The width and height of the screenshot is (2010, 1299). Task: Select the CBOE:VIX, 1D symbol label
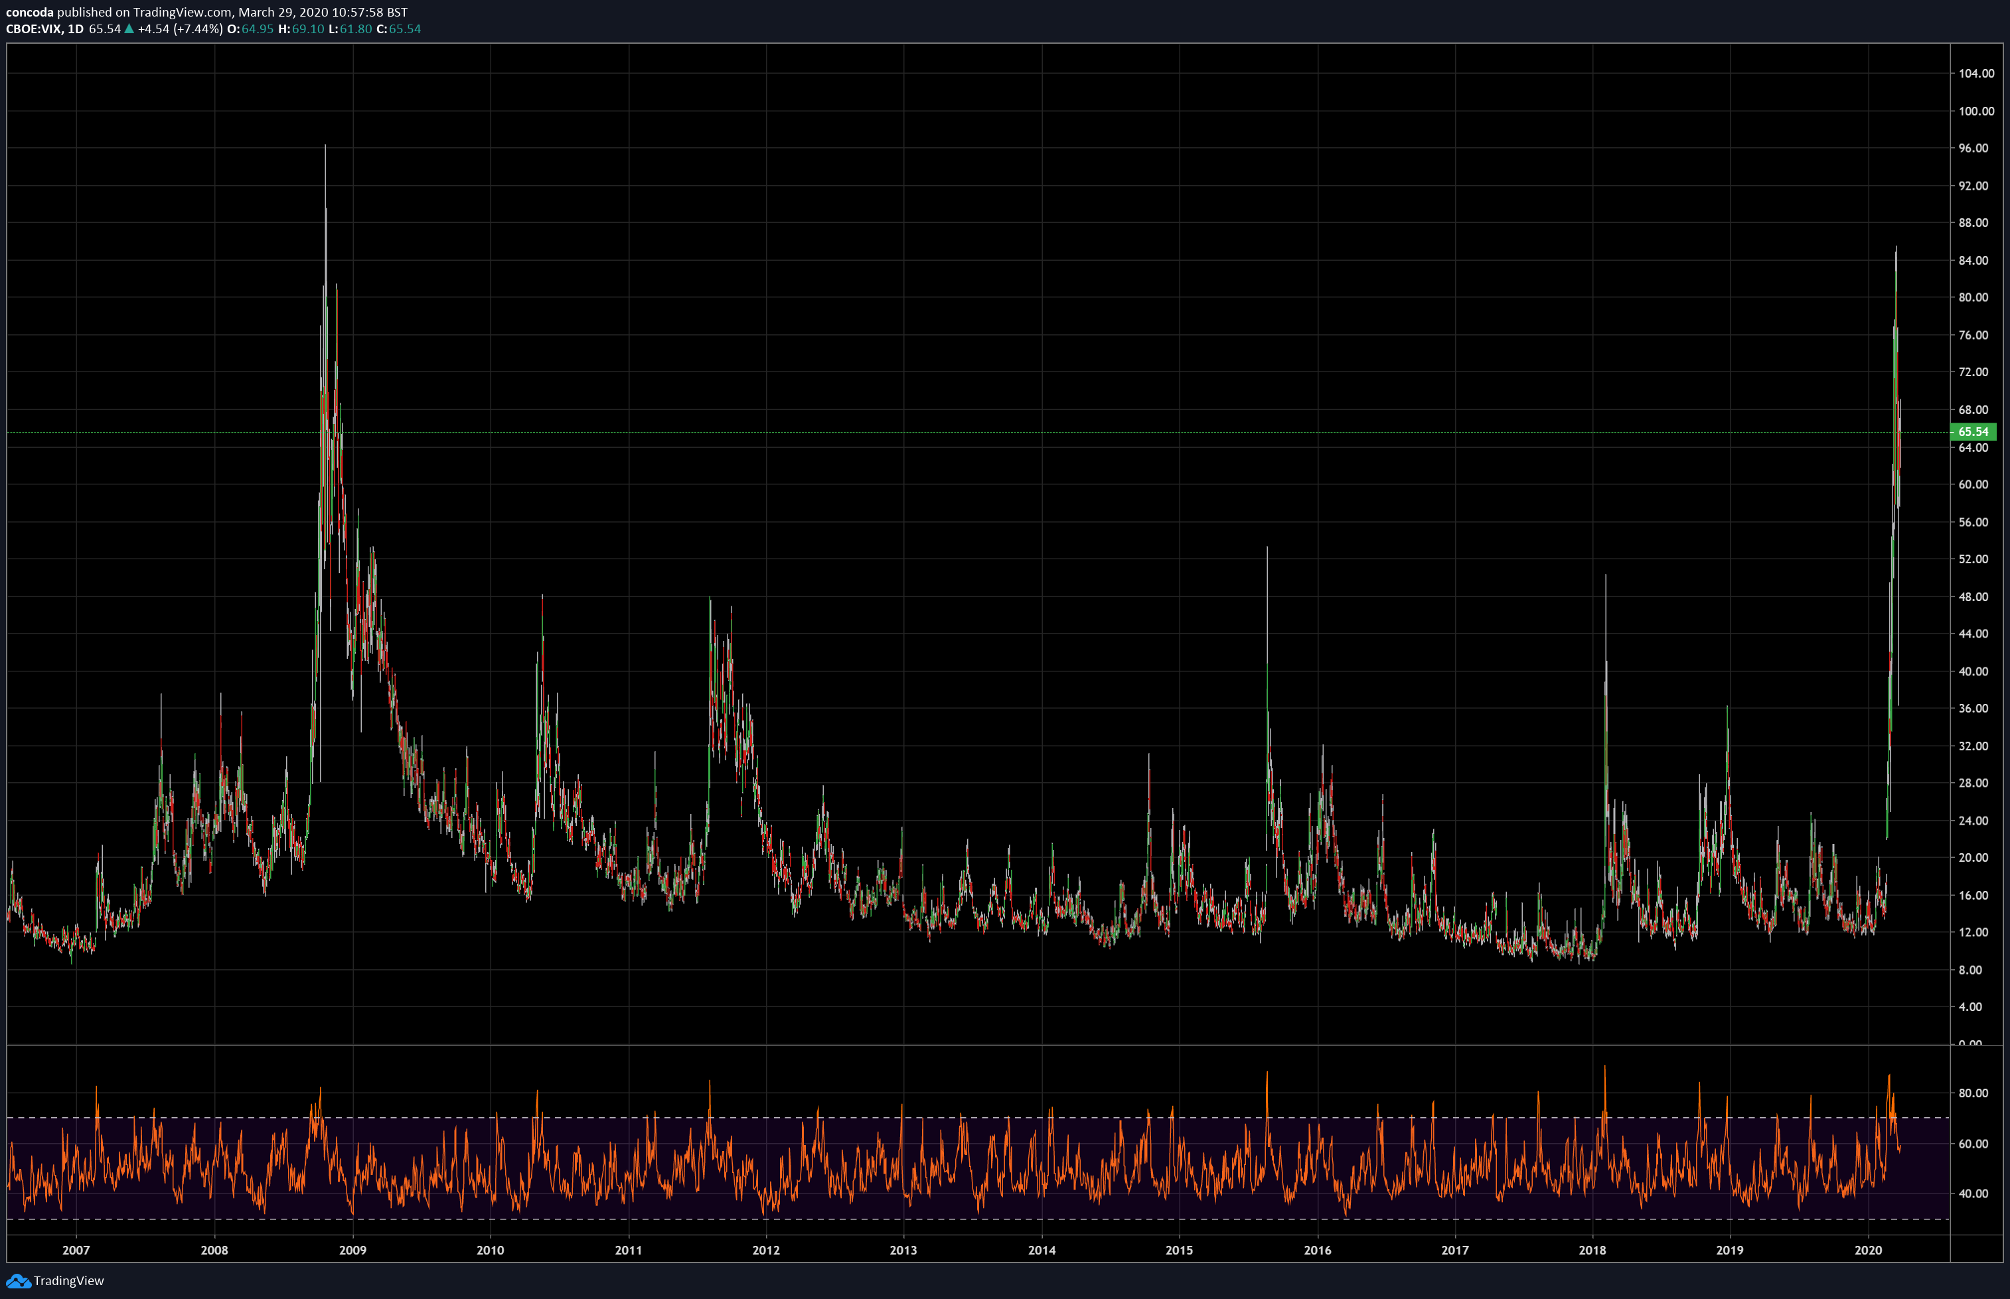[x=44, y=29]
